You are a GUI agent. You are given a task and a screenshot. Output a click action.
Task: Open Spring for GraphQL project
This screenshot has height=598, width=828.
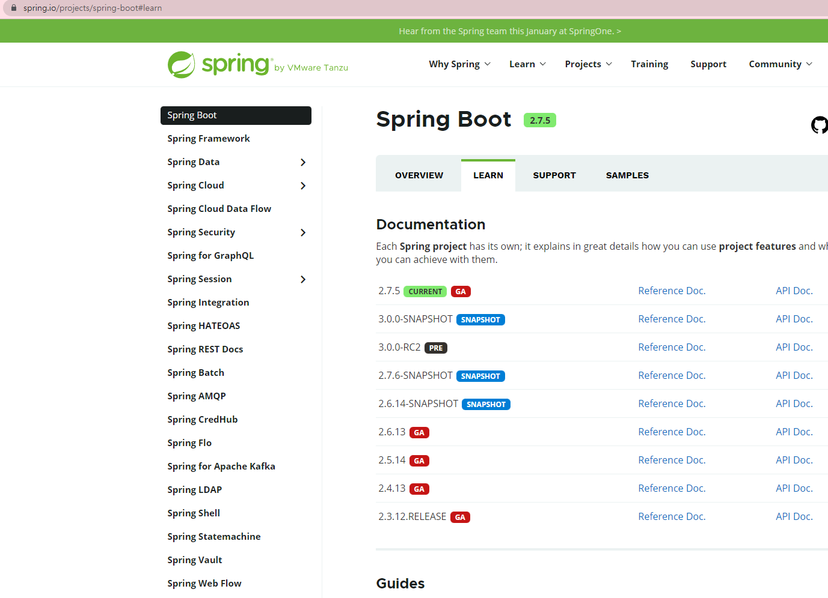(x=210, y=256)
